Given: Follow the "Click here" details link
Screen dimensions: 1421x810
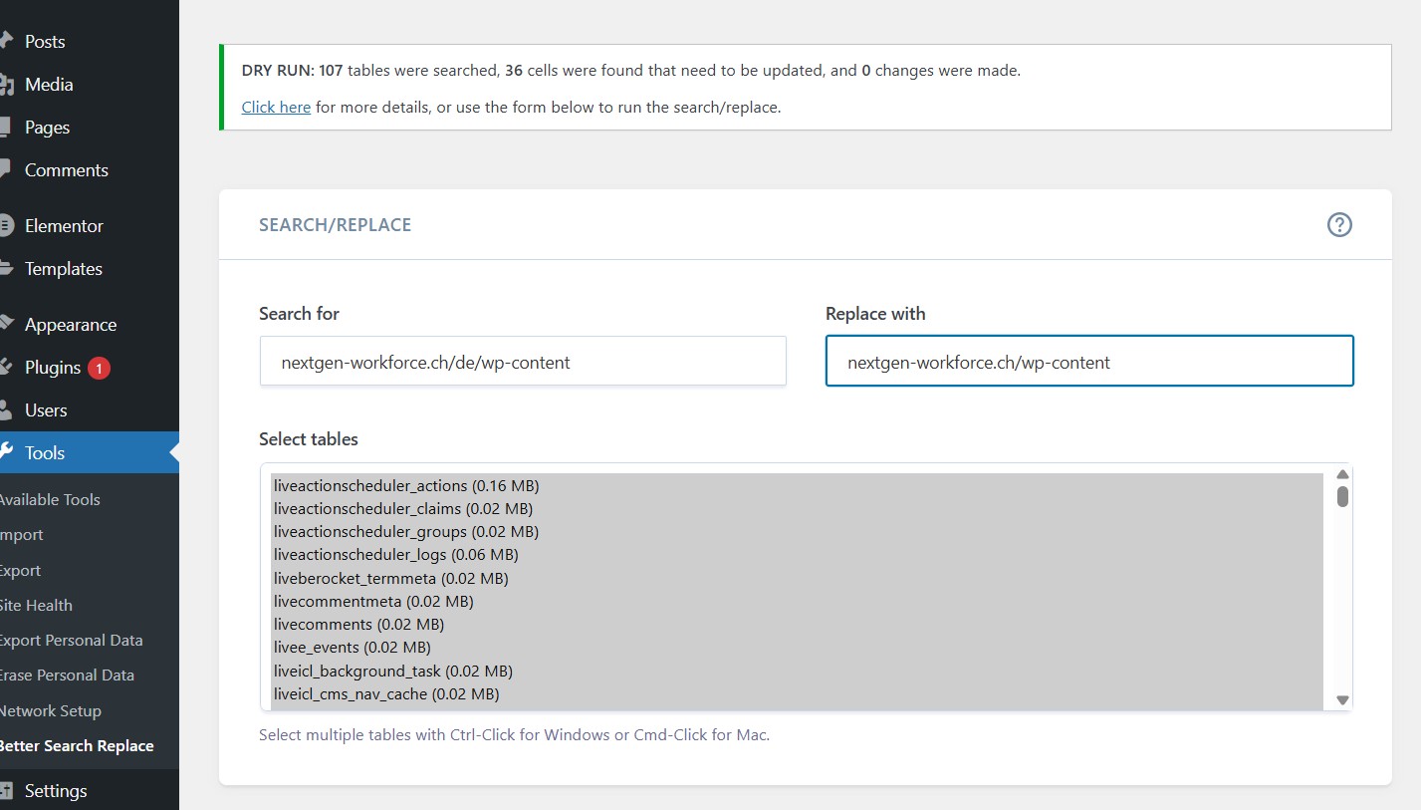Looking at the screenshot, I should (x=276, y=107).
